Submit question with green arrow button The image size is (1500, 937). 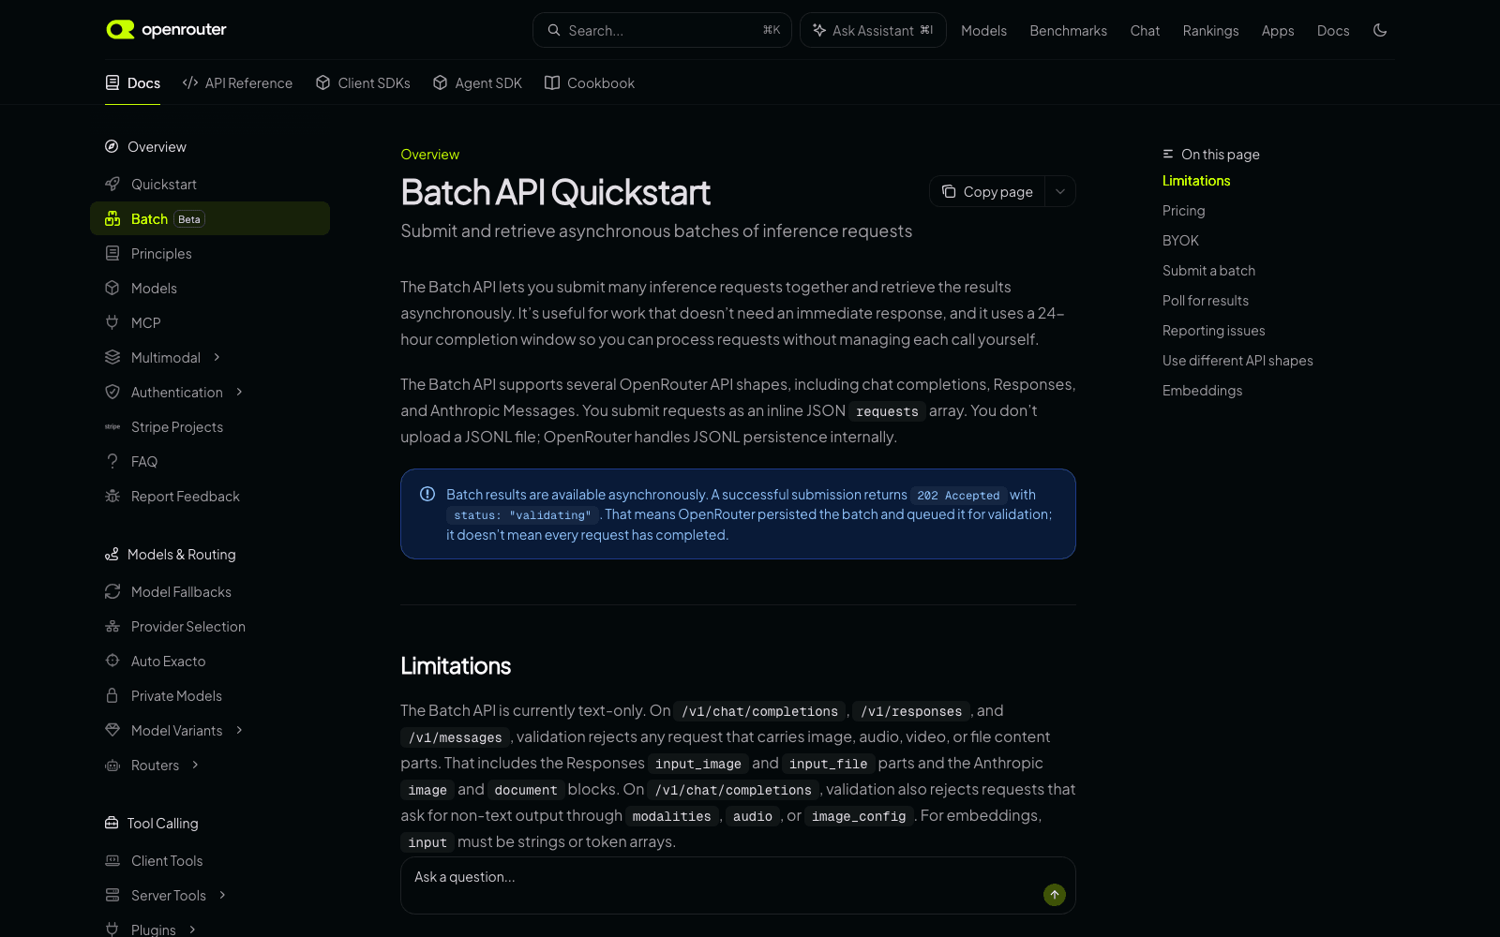[1055, 895]
